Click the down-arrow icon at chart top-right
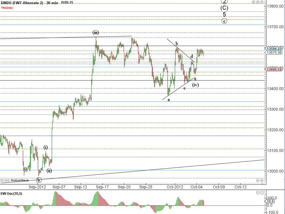285x214 pixels. pyautogui.click(x=258, y=2)
